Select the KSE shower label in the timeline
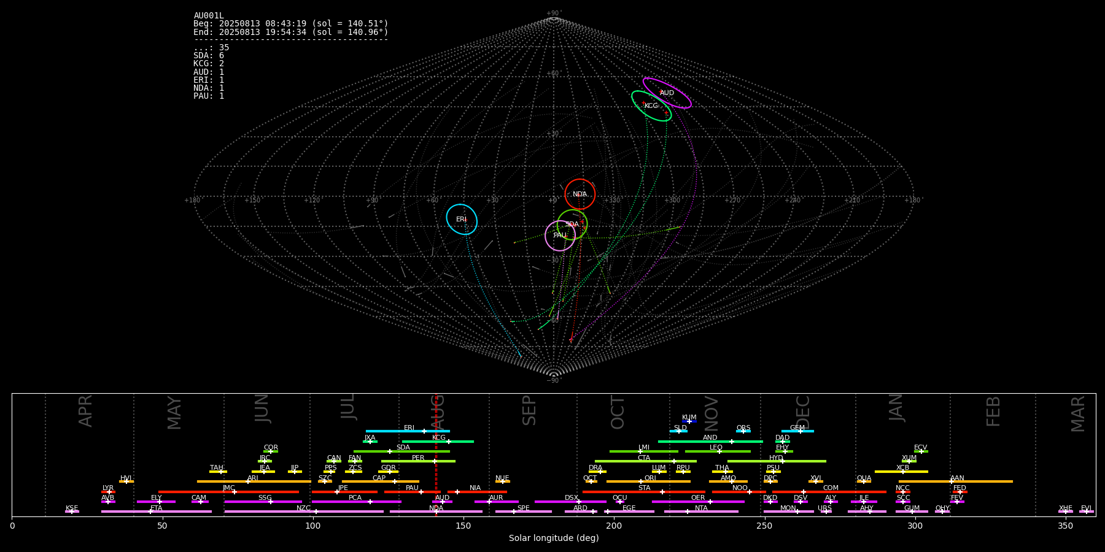This screenshot has height=552, width=1105. point(72,508)
